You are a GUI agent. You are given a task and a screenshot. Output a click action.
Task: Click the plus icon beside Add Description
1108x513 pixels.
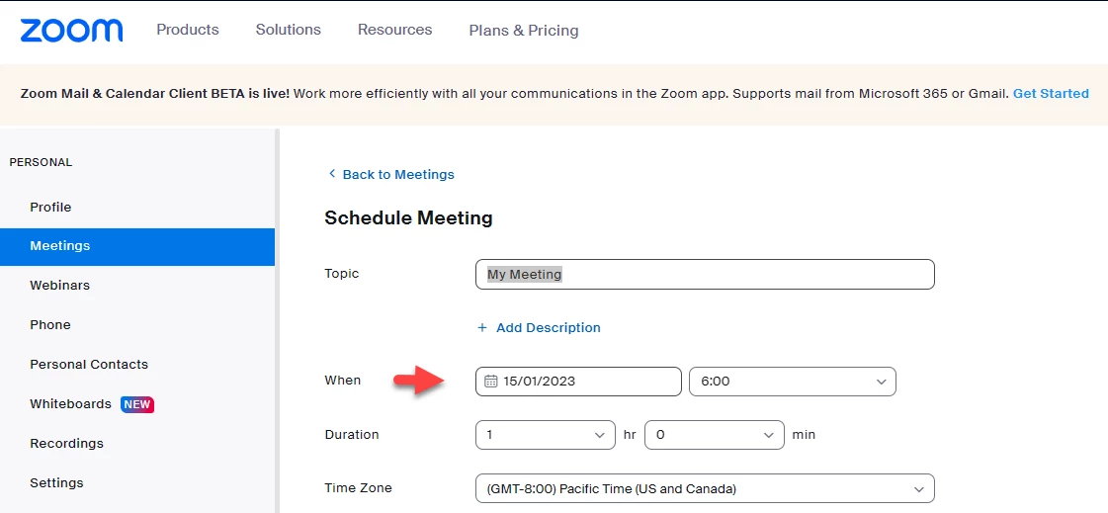[x=482, y=328]
